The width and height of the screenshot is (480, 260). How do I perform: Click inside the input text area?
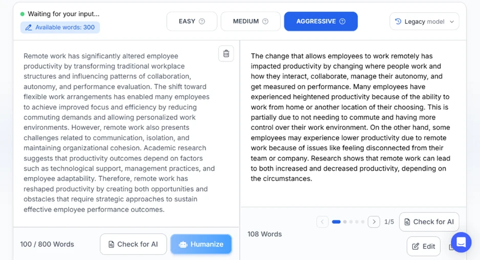click(x=119, y=133)
